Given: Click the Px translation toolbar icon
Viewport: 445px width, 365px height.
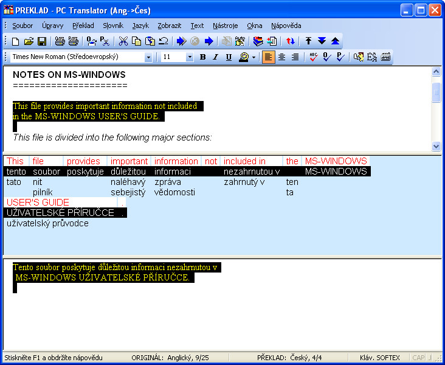Looking at the screenshot, I should click(x=105, y=41).
